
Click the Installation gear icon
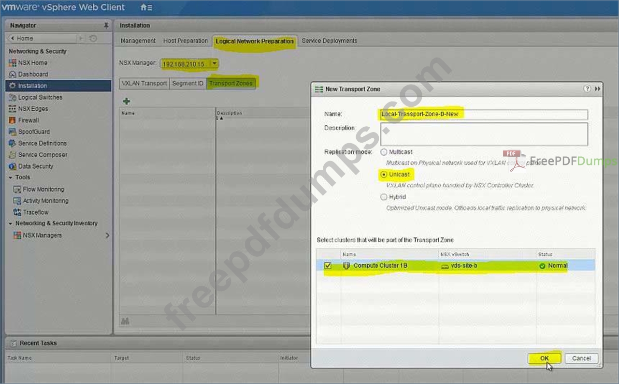pos(13,86)
